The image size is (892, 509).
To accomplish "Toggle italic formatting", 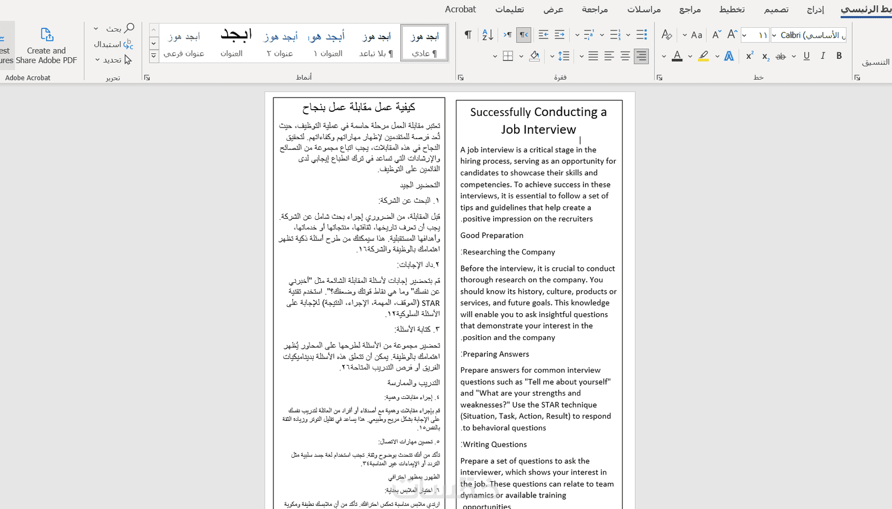I will pos(823,56).
